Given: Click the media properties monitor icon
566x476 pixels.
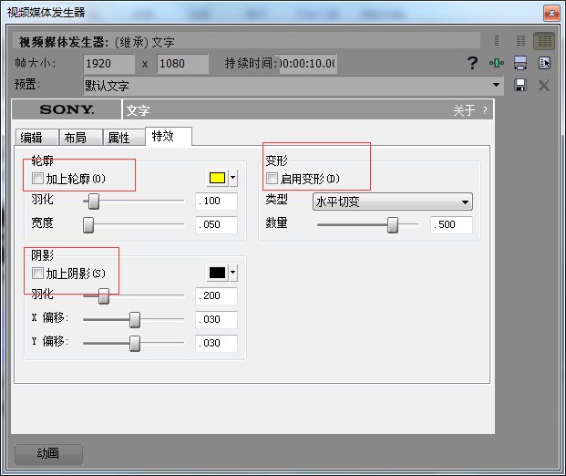Looking at the screenshot, I should (x=520, y=63).
